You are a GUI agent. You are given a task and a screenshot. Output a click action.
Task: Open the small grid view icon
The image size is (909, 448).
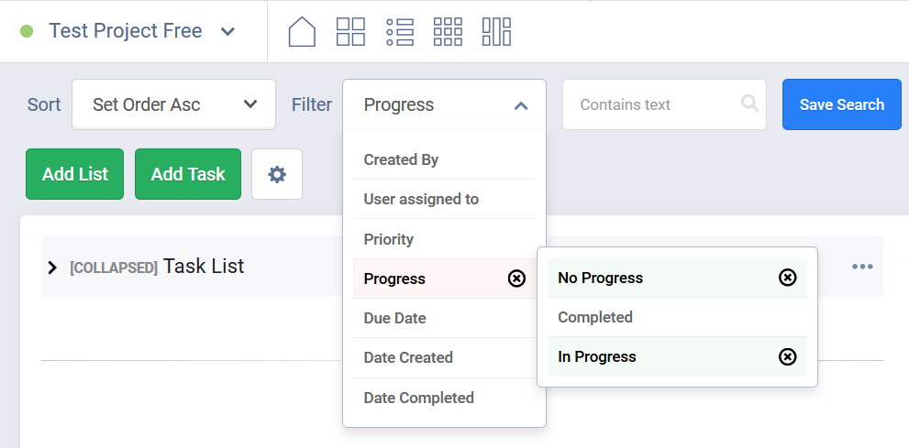point(448,32)
